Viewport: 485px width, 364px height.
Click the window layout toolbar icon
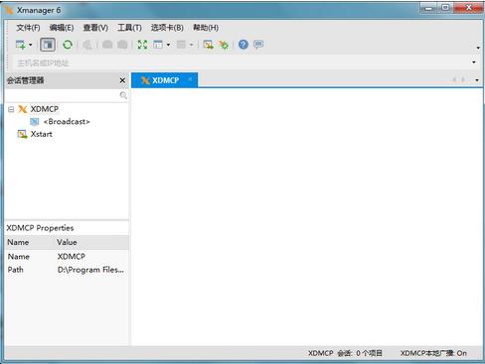click(158, 45)
